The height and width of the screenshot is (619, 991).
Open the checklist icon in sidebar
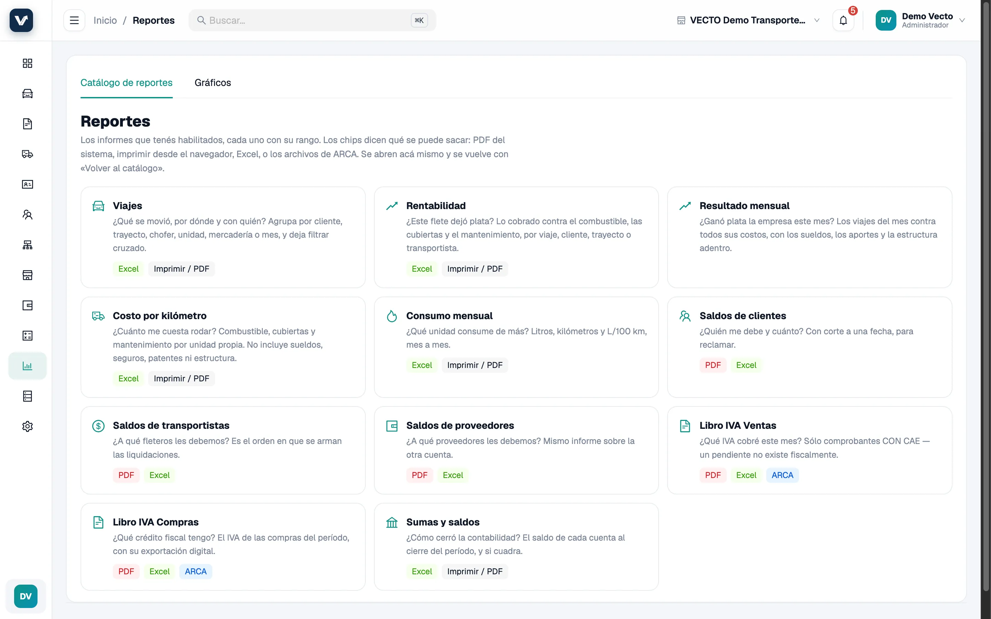(28, 336)
